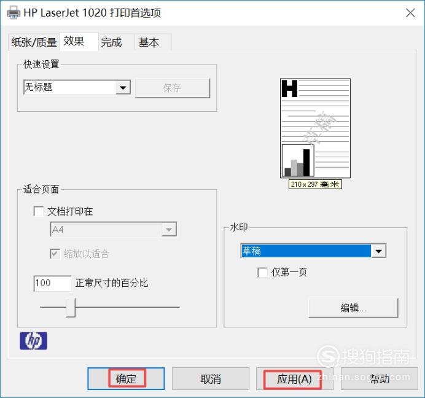
Task: Open help with the 帮助 button
Action: tap(379, 379)
